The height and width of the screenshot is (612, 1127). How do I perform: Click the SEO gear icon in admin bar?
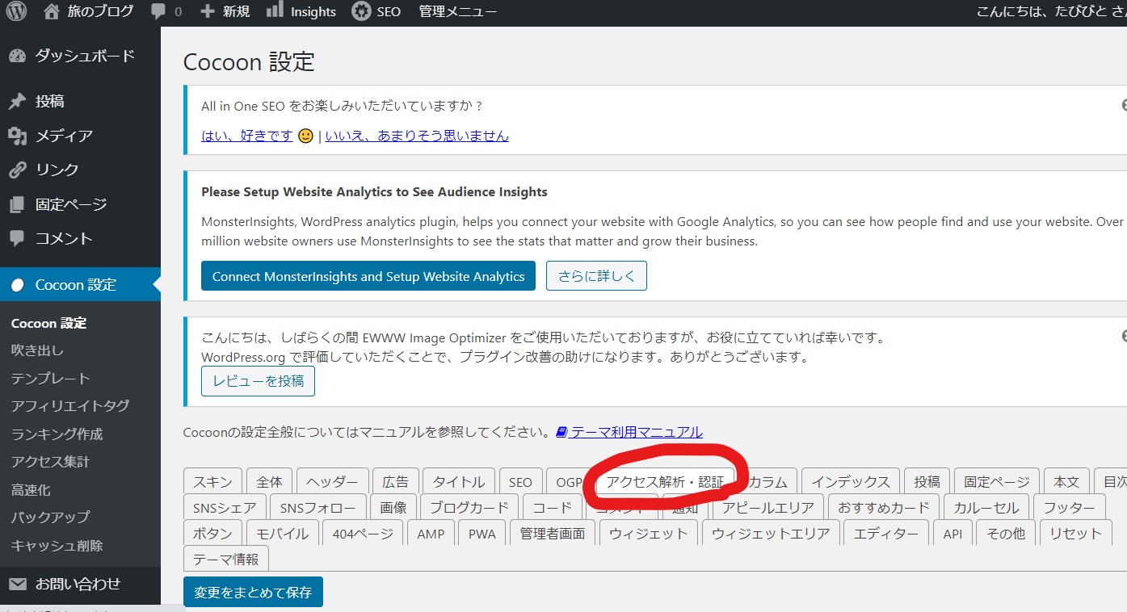pyautogui.click(x=361, y=11)
